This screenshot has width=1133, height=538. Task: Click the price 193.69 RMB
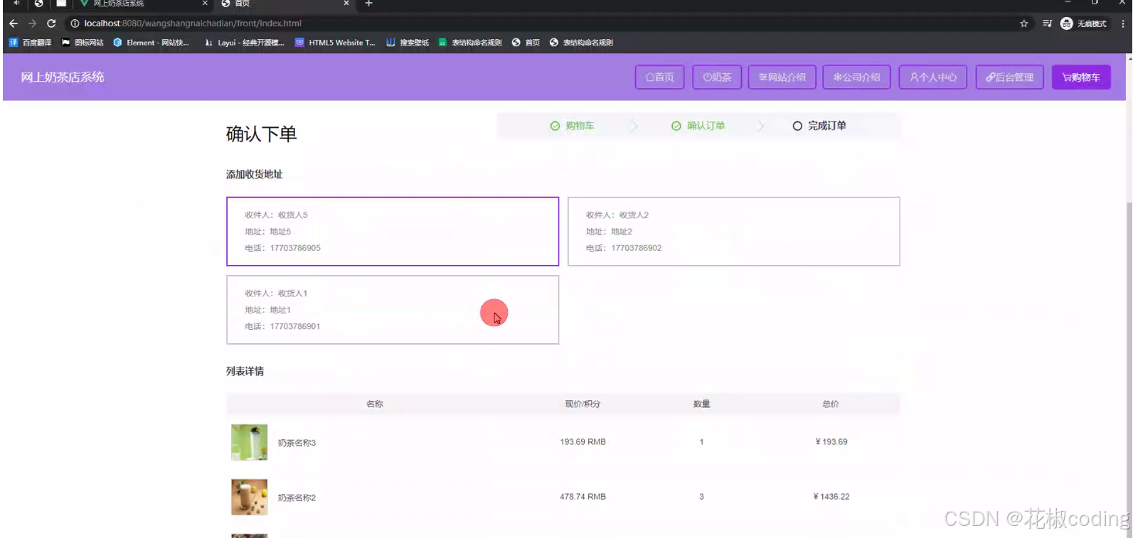[583, 442]
